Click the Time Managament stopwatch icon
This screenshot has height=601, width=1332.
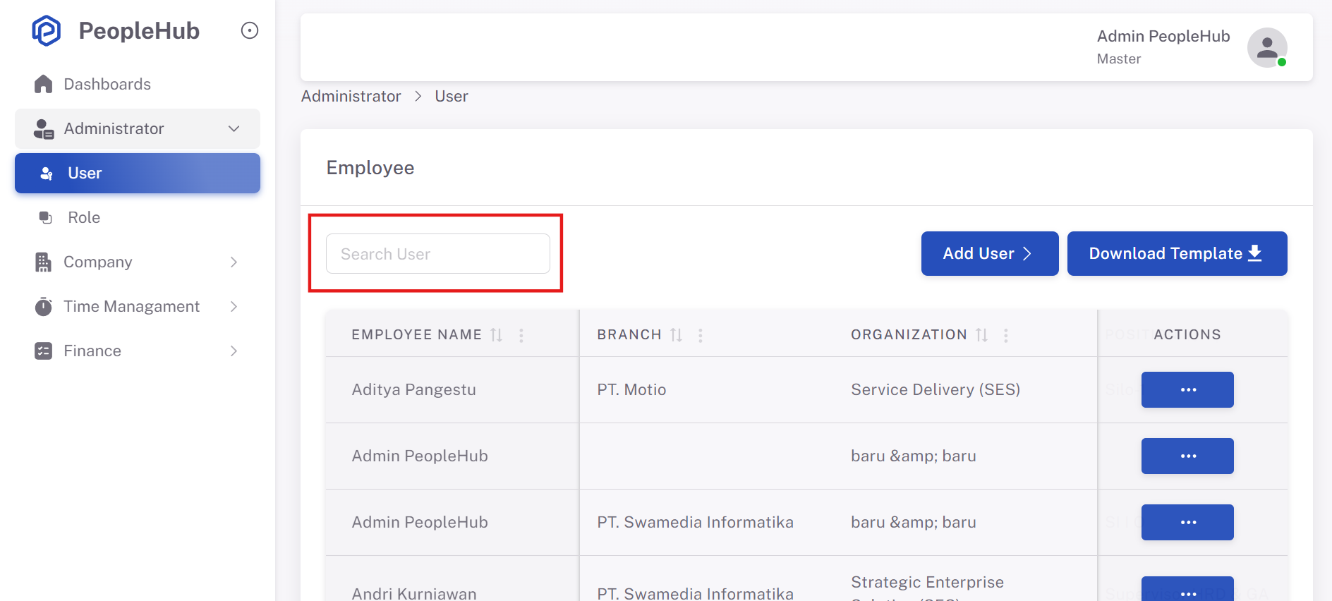(43, 306)
